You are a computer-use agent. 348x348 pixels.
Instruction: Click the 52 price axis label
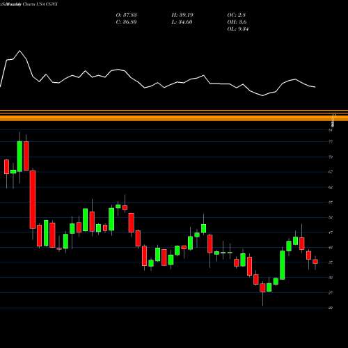click(331, 217)
